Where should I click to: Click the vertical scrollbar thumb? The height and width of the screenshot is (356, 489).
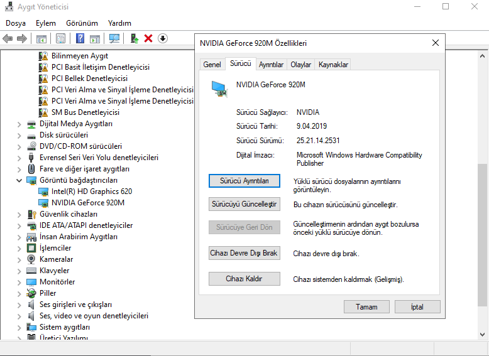coord(482,235)
